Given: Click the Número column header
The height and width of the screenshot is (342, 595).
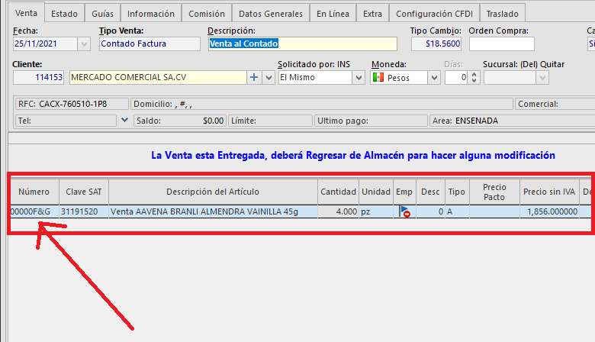Looking at the screenshot, I should point(34,192).
